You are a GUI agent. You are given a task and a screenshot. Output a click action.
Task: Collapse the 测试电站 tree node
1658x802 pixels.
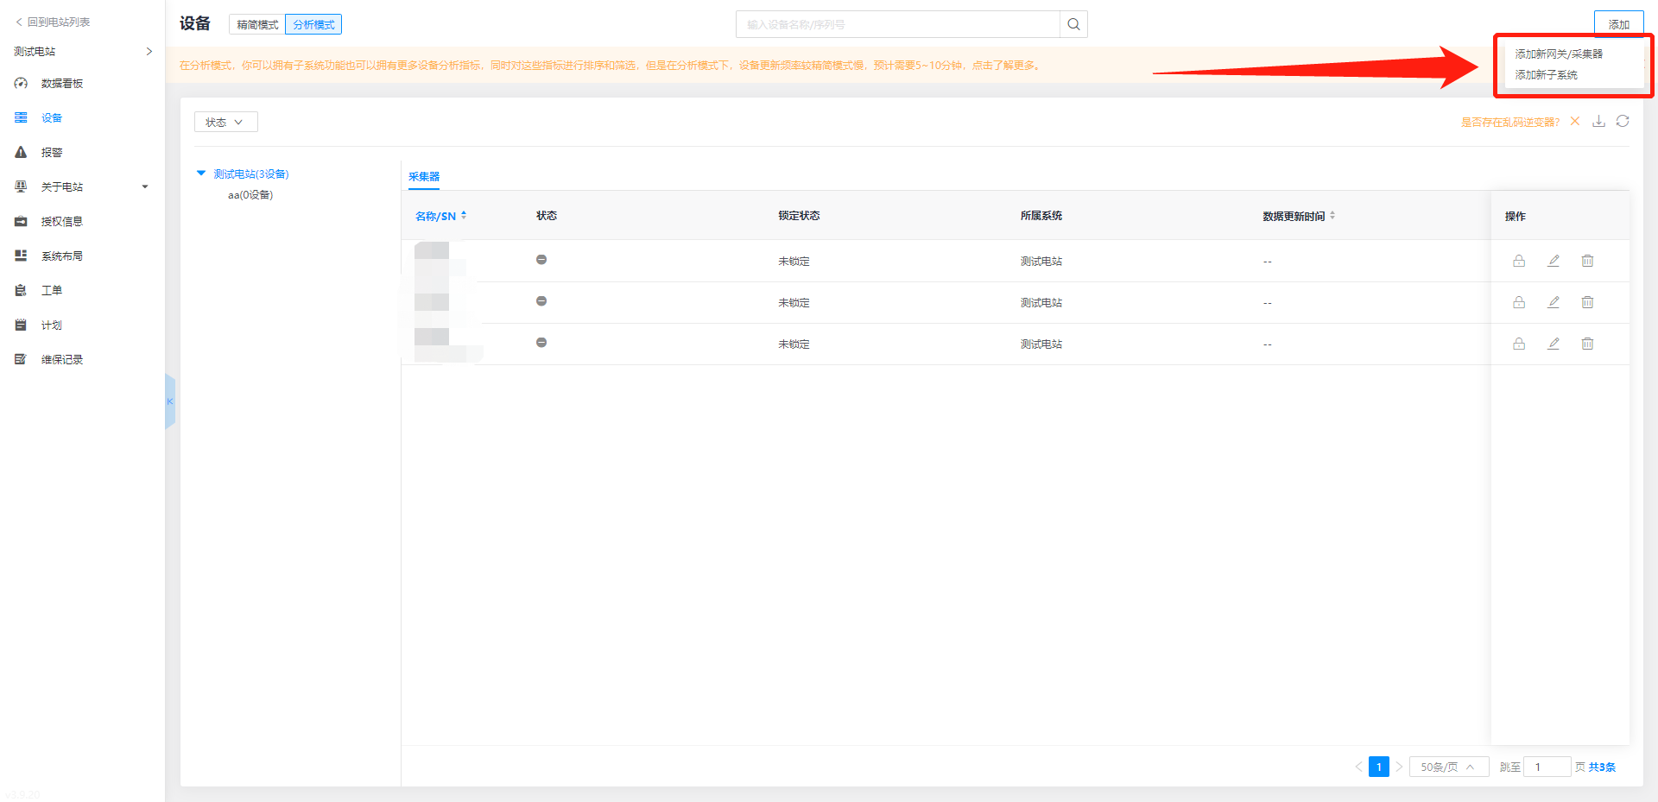(x=201, y=174)
